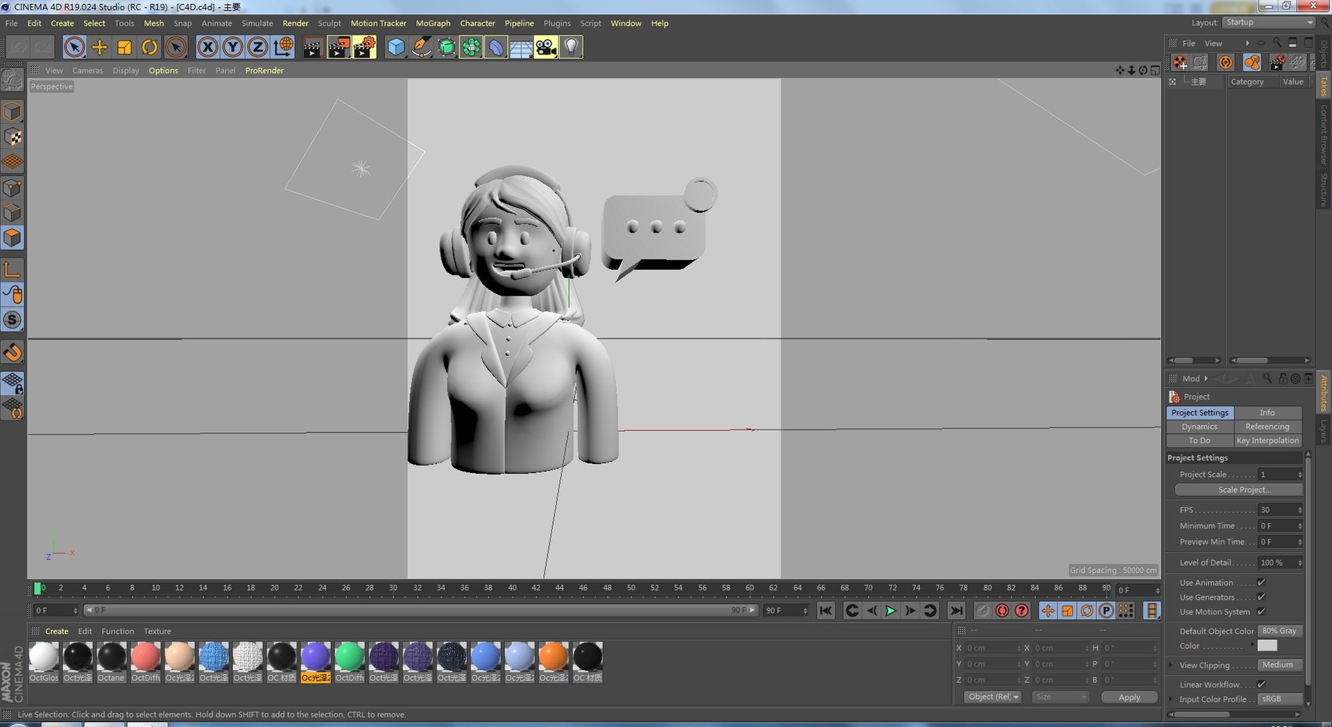1332x727 pixels.
Task: Switch to the Dynamics tab
Action: coord(1199,427)
